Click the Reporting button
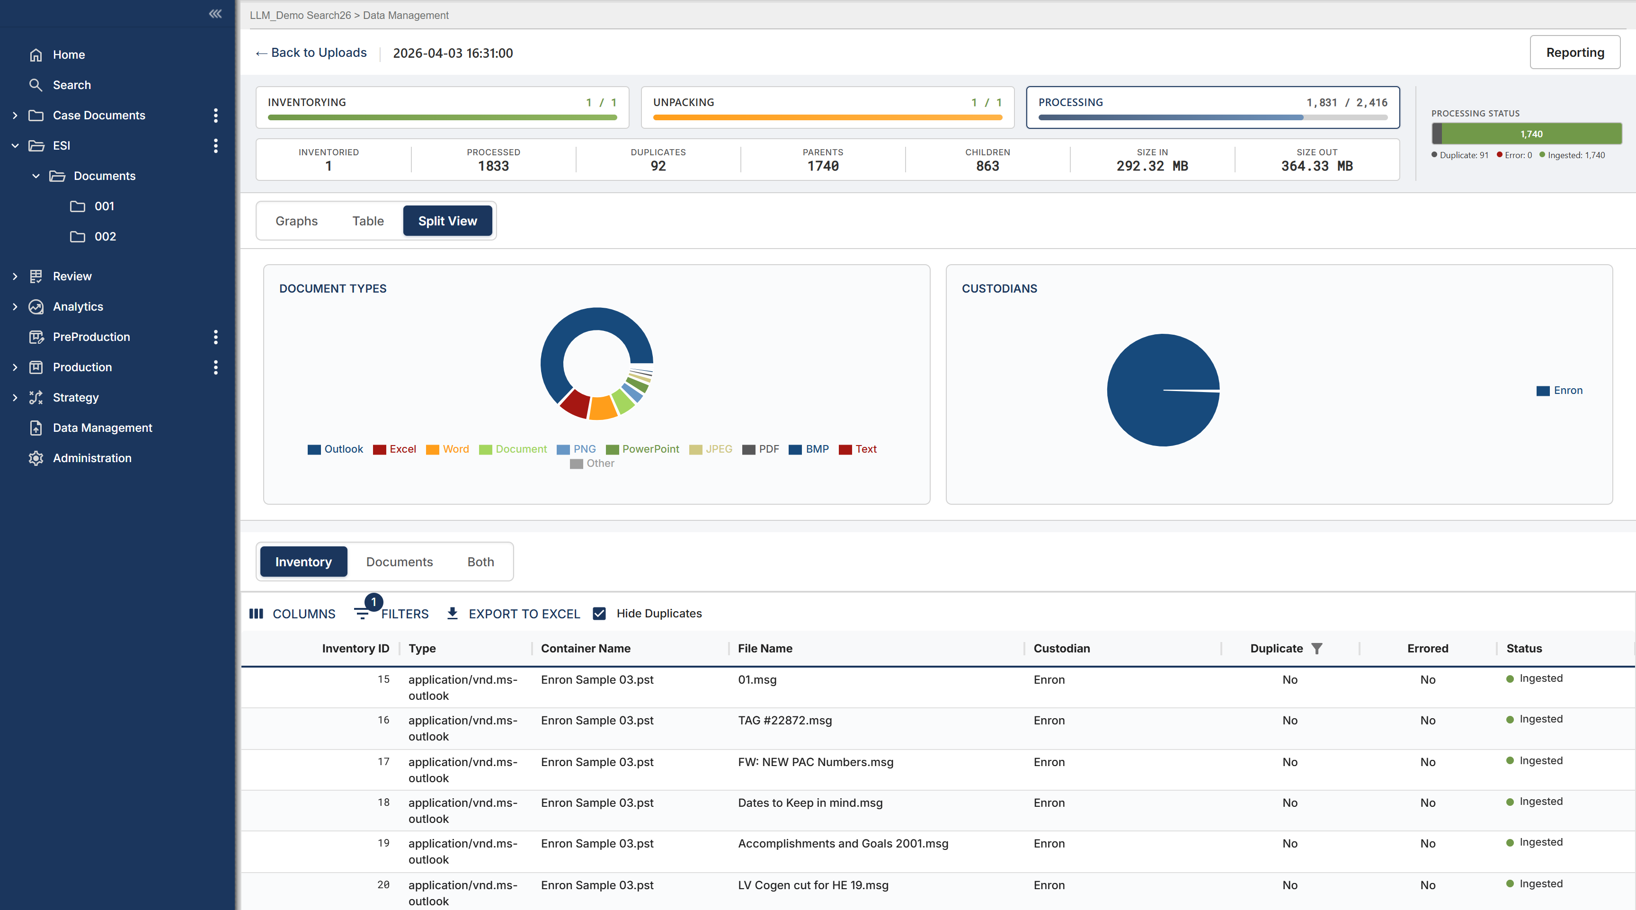Image resolution: width=1636 pixels, height=910 pixels. (x=1574, y=53)
